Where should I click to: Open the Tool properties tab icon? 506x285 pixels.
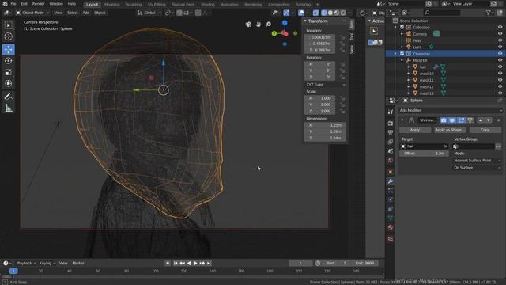click(390, 112)
